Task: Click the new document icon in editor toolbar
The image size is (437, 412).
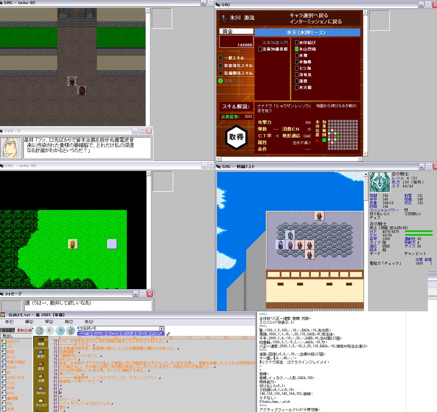Action: point(39,330)
